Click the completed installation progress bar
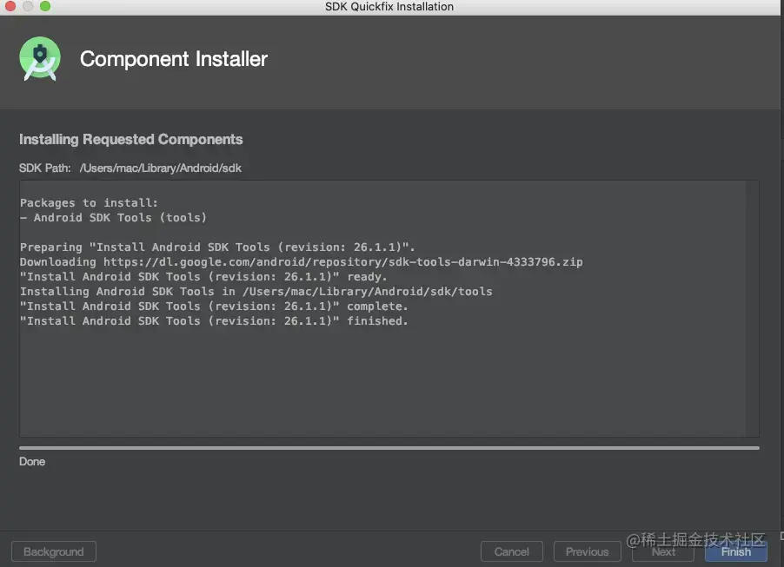This screenshot has width=784, height=567. (389, 448)
